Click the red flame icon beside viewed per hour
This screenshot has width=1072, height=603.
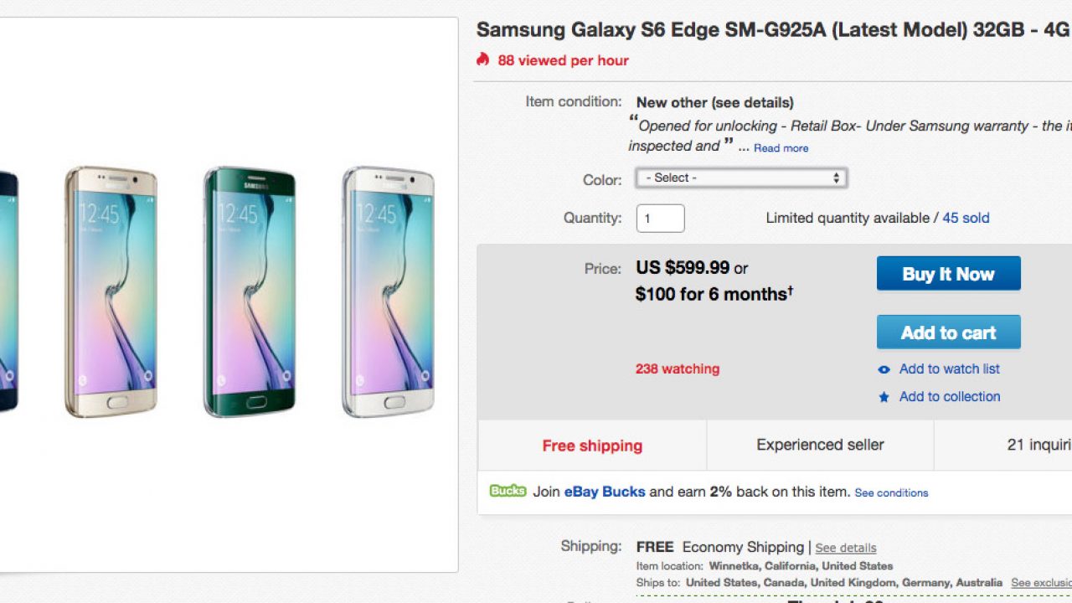(482, 59)
